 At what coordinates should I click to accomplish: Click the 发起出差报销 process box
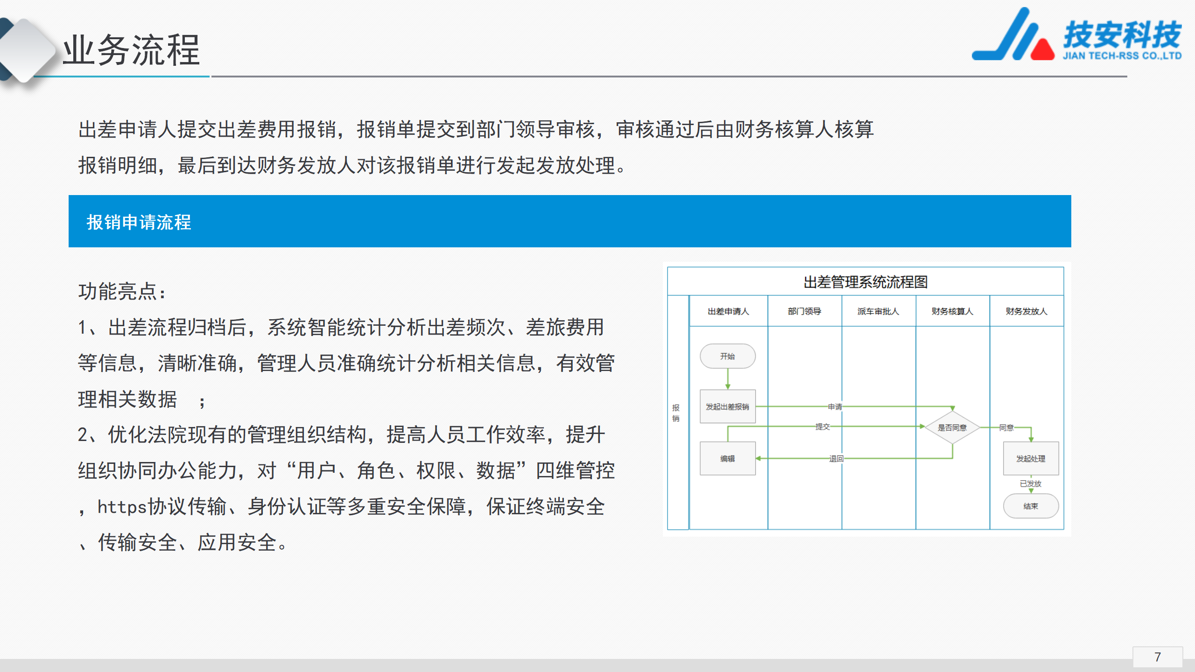[727, 407]
